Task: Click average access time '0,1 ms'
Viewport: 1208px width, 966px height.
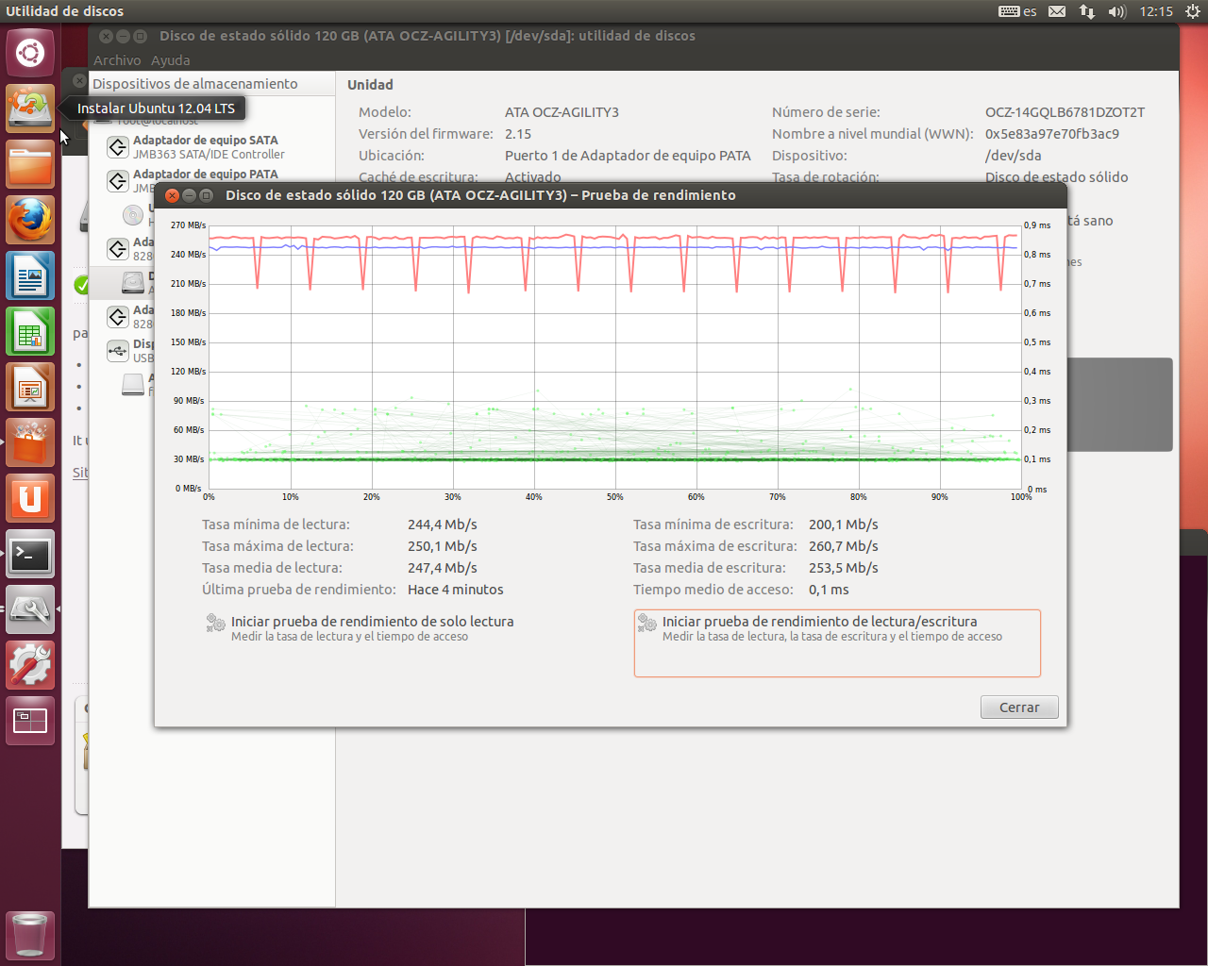Action: [829, 590]
